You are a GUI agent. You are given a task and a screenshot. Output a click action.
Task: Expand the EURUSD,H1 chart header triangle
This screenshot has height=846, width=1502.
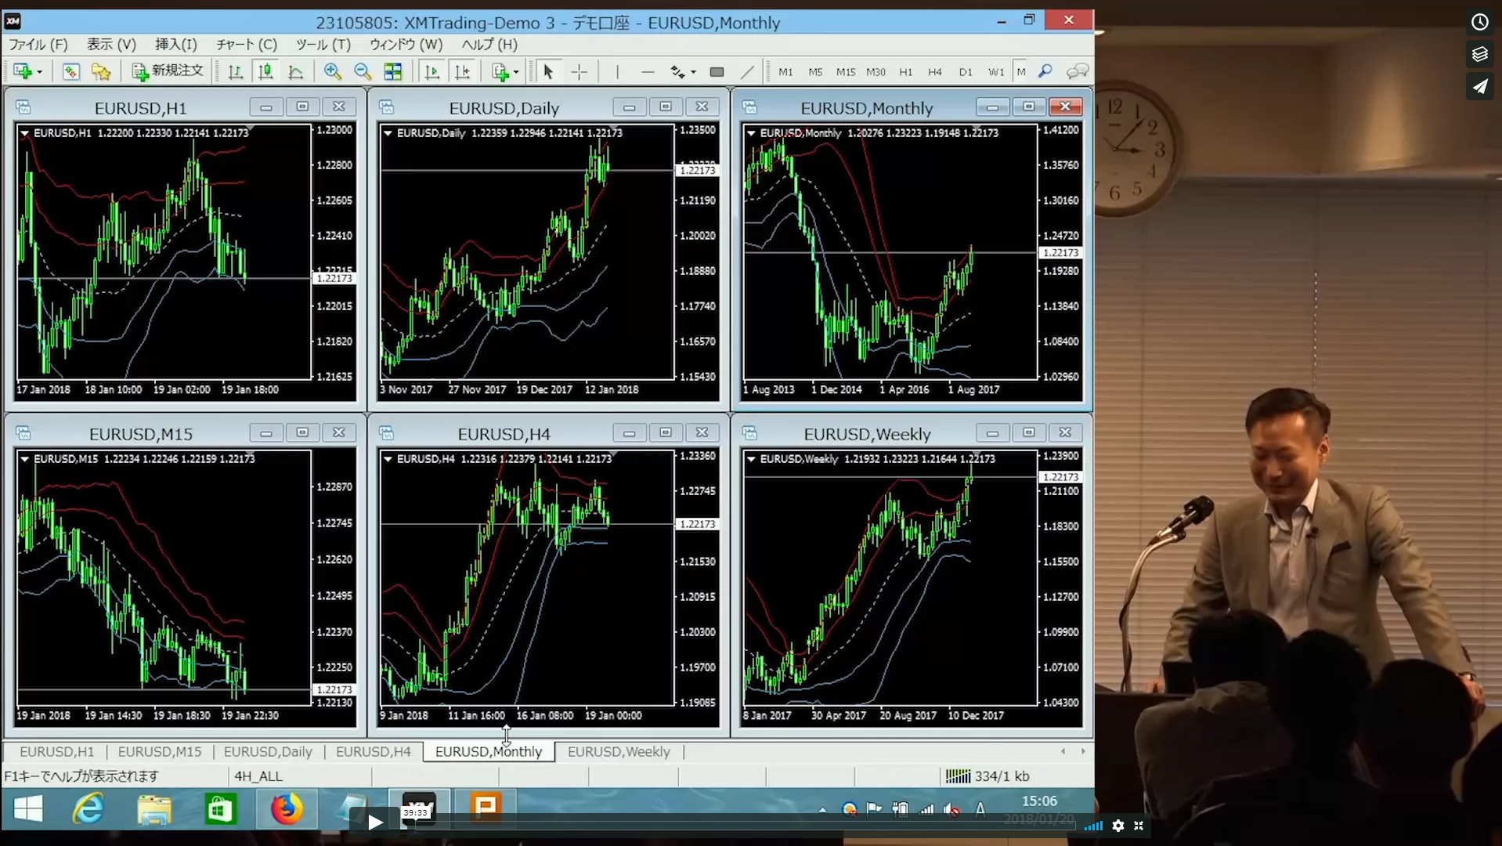click(25, 133)
